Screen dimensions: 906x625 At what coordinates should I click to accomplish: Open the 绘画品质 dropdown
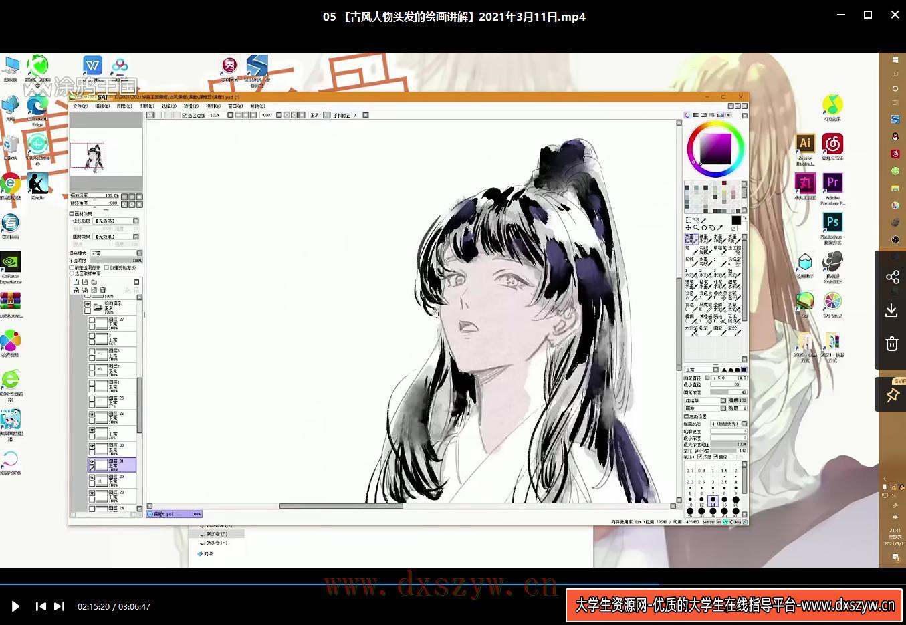coord(729,424)
